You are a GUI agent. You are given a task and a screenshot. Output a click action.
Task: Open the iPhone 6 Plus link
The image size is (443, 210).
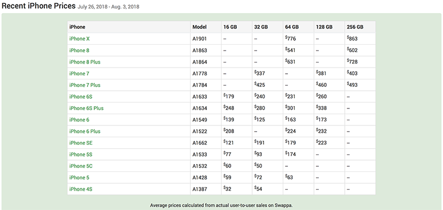tap(85, 131)
